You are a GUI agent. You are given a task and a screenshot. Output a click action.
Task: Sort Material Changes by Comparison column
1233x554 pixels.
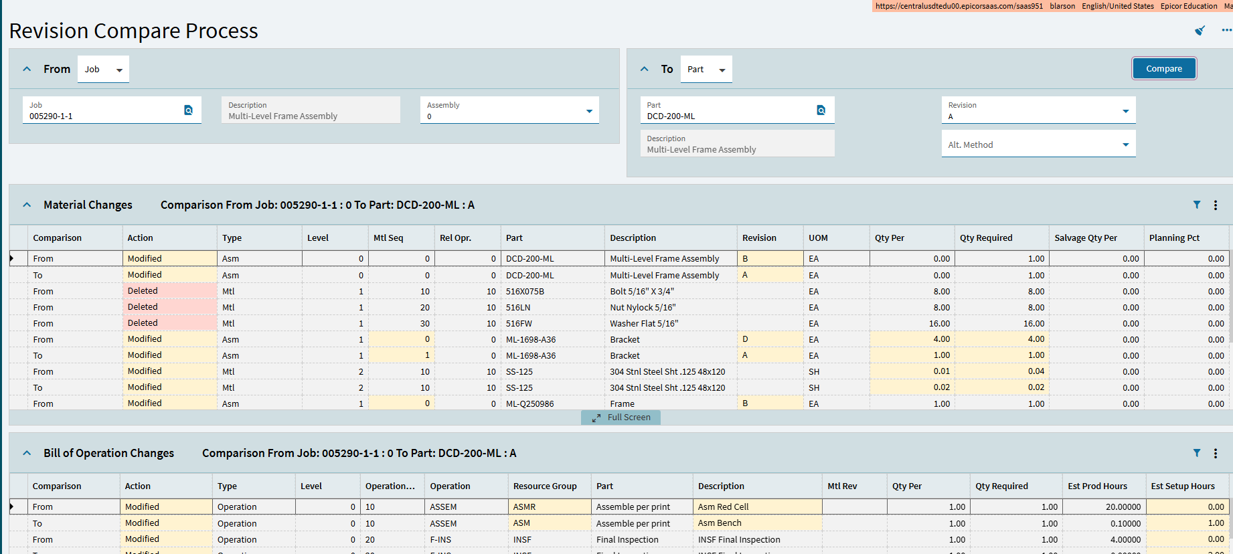[75, 238]
